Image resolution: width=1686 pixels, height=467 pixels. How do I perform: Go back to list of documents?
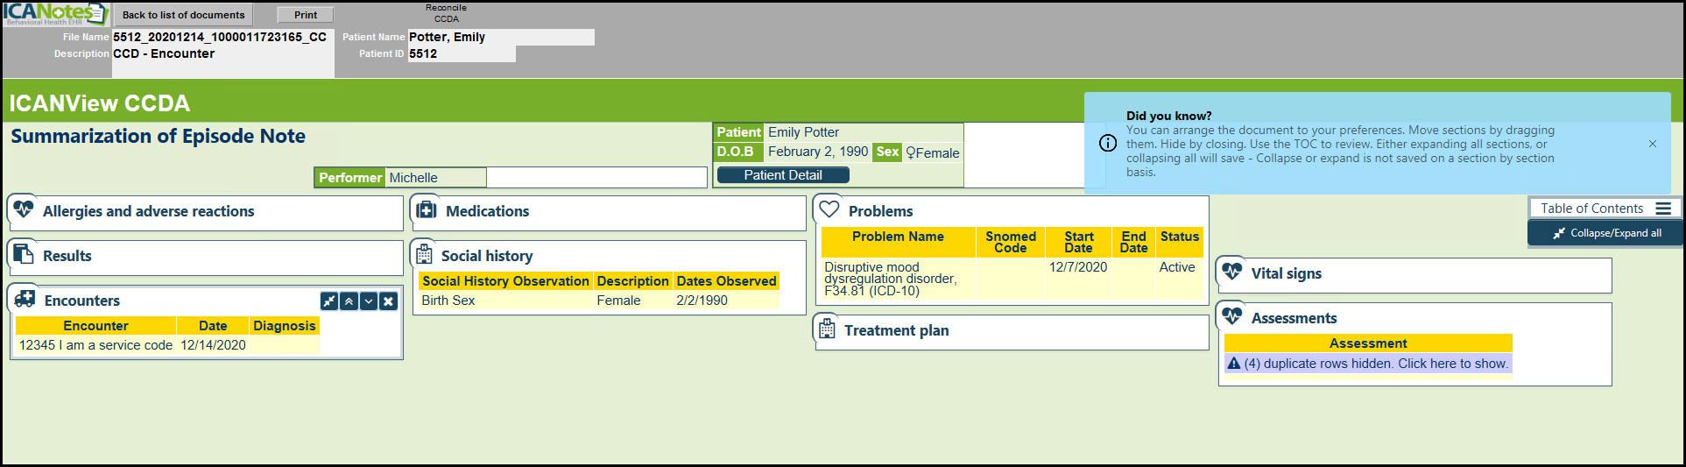(183, 15)
